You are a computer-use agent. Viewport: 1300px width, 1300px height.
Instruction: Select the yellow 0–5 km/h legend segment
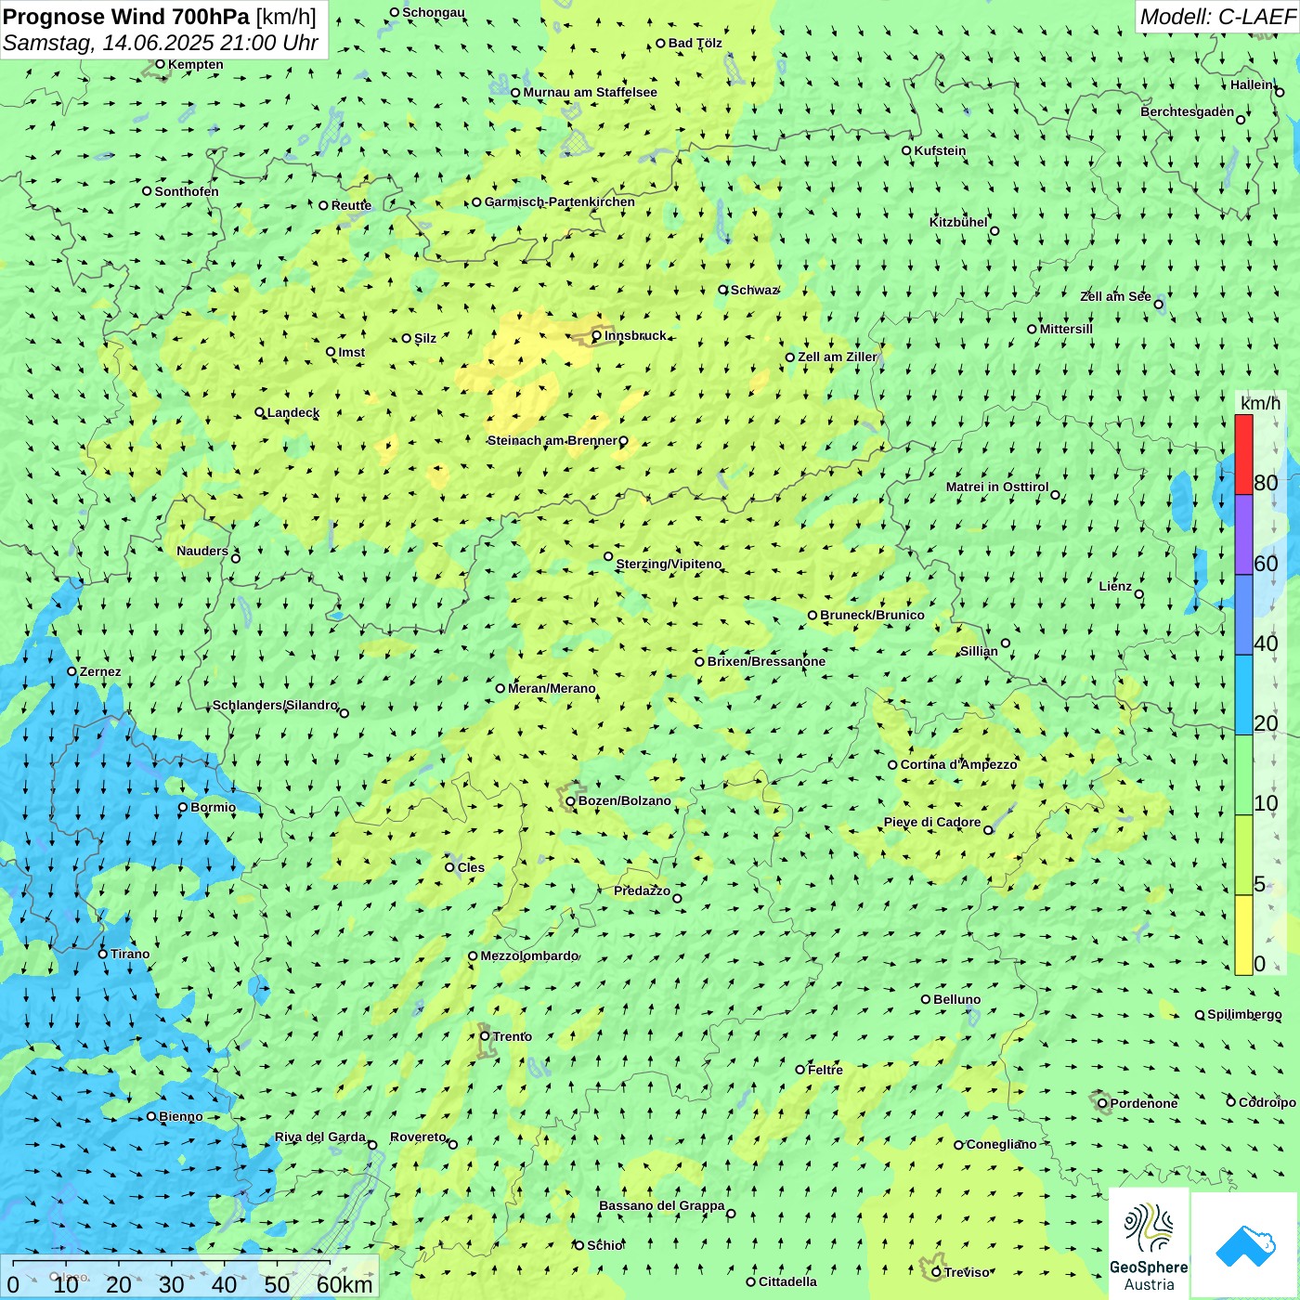1243,934
